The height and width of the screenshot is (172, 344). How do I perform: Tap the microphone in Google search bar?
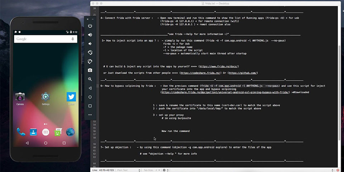[x=73, y=39]
